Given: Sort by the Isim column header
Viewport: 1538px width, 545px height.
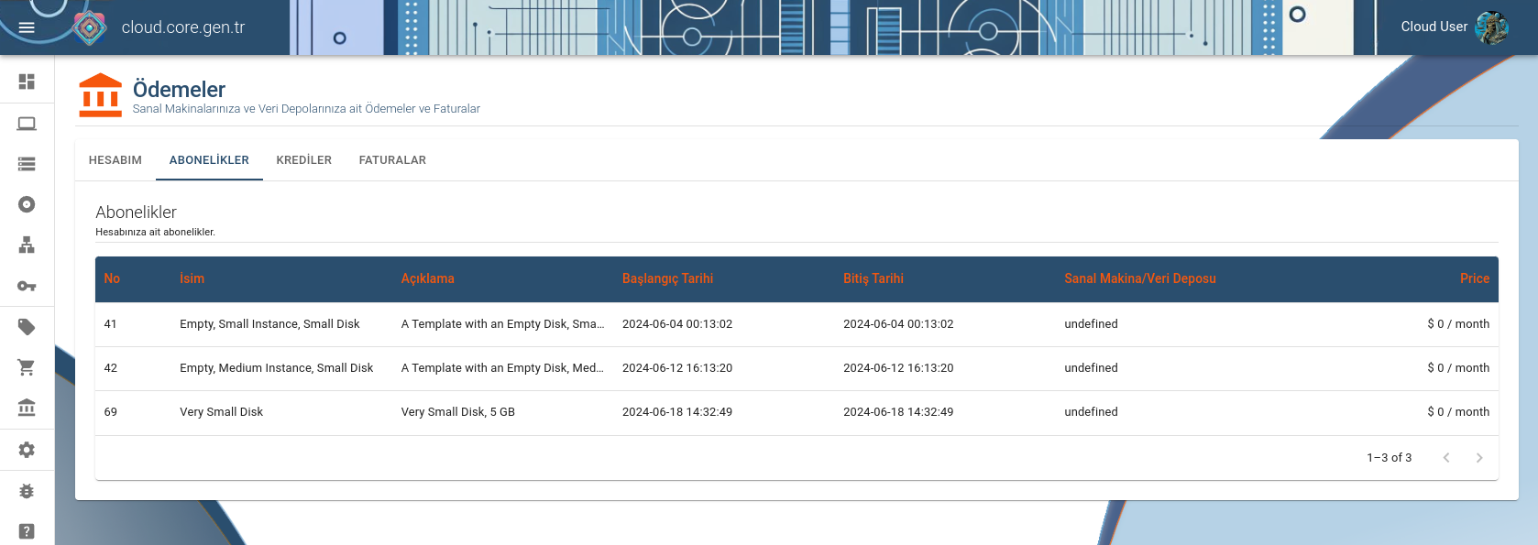Looking at the screenshot, I should [192, 278].
